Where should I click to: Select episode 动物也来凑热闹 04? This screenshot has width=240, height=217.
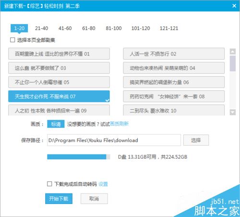click(174, 68)
